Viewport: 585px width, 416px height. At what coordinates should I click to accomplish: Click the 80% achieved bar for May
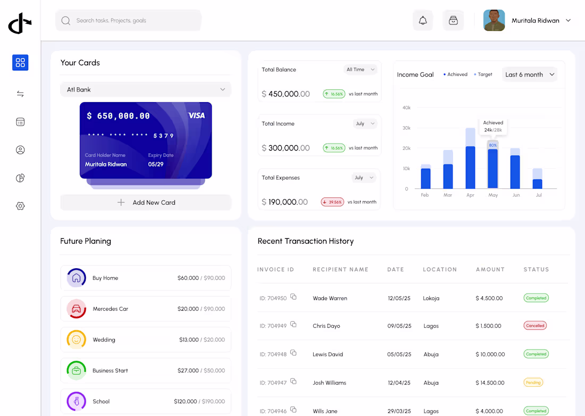[492, 165]
